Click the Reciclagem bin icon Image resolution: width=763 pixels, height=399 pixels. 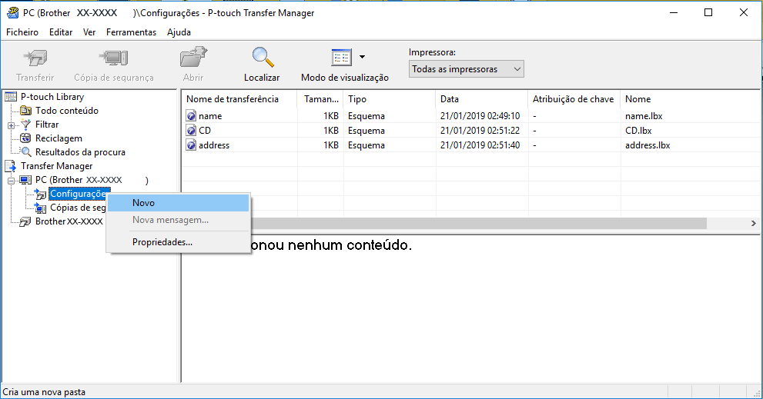(x=25, y=138)
